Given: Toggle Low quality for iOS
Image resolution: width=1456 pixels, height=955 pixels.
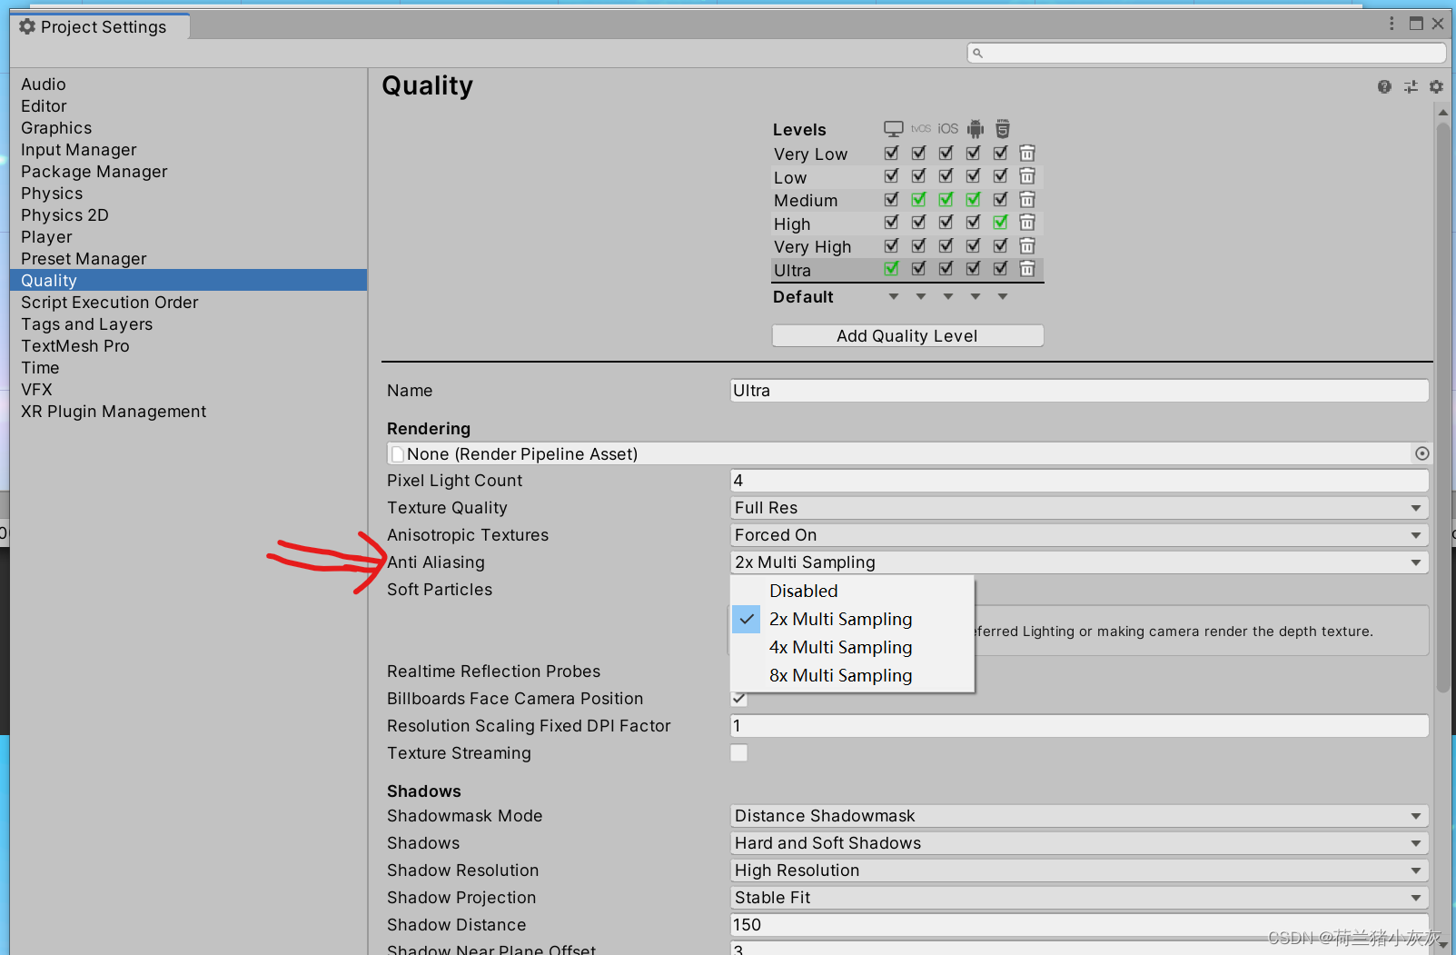Looking at the screenshot, I should pyautogui.click(x=946, y=176).
